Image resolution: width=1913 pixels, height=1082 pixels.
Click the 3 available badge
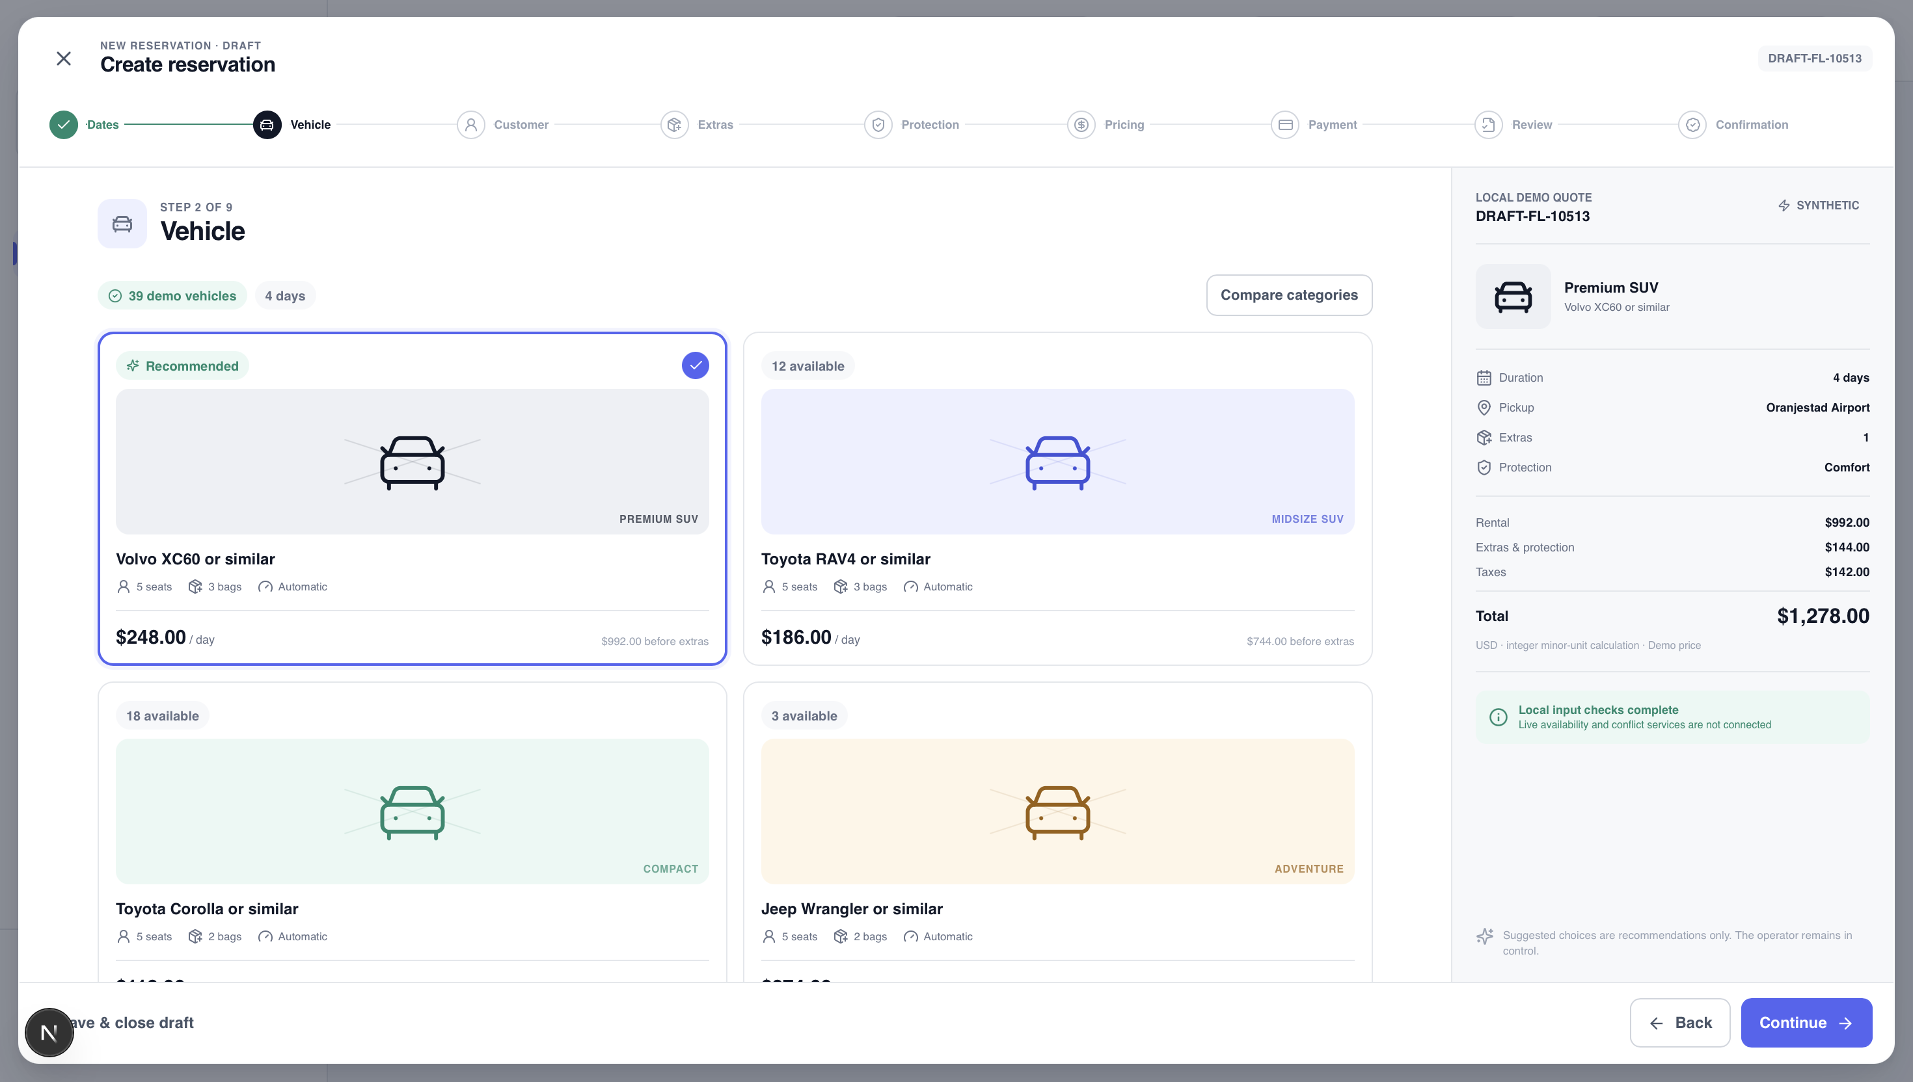804,716
